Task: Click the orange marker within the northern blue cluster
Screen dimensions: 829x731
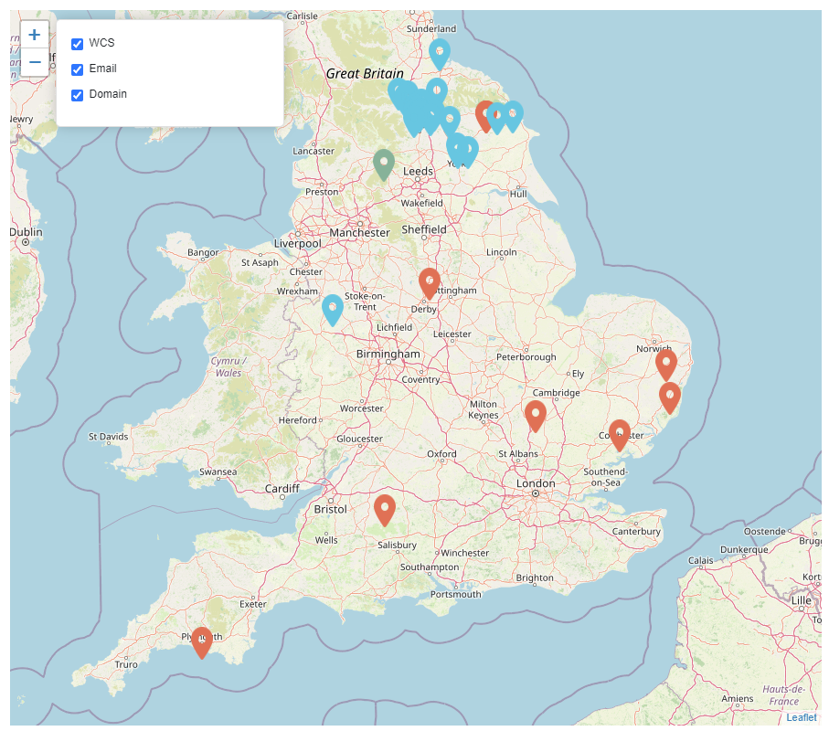Action: point(484,115)
